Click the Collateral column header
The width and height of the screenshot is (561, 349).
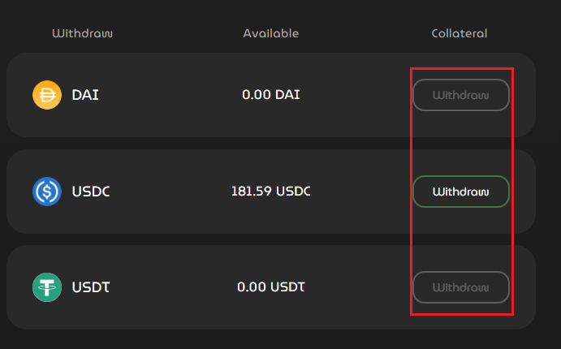point(459,33)
